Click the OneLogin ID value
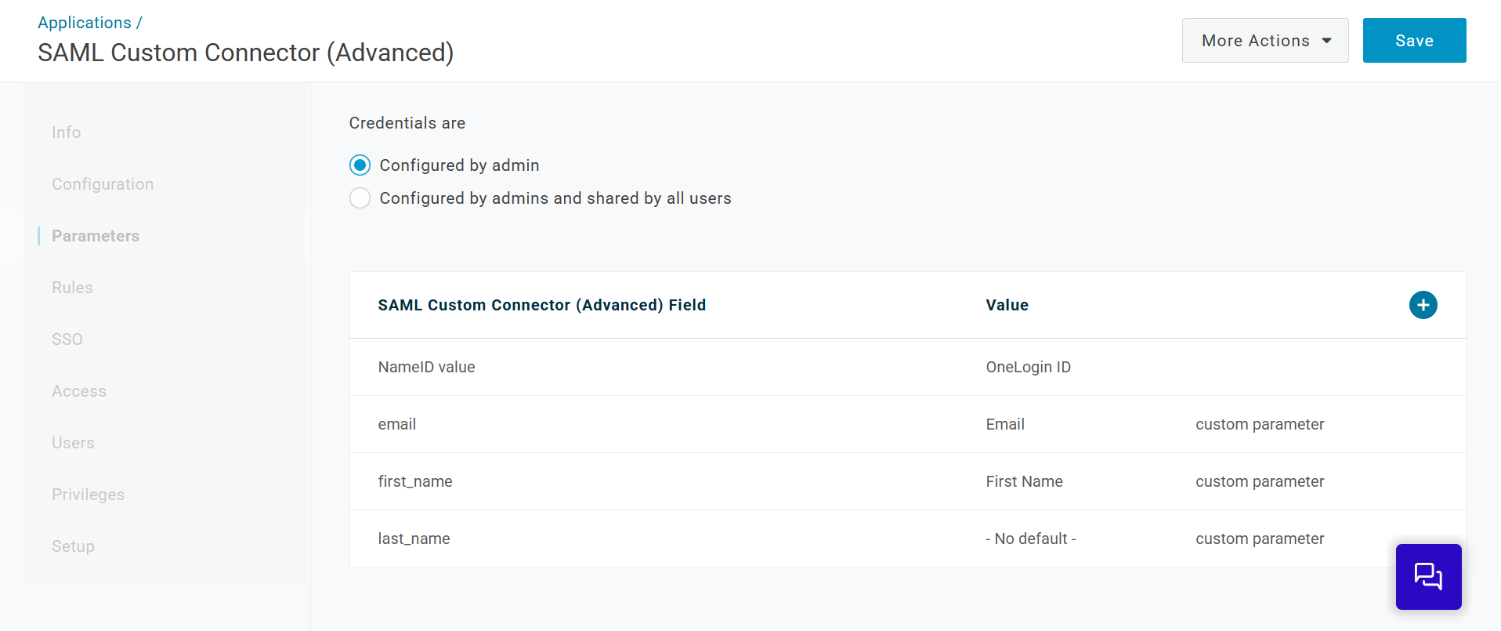 click(x=1028, y=367)
